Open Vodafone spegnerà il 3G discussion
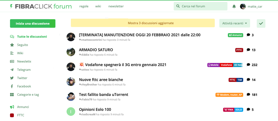Image resolution: width=278 pixels, height=121 pixels. 123,65
